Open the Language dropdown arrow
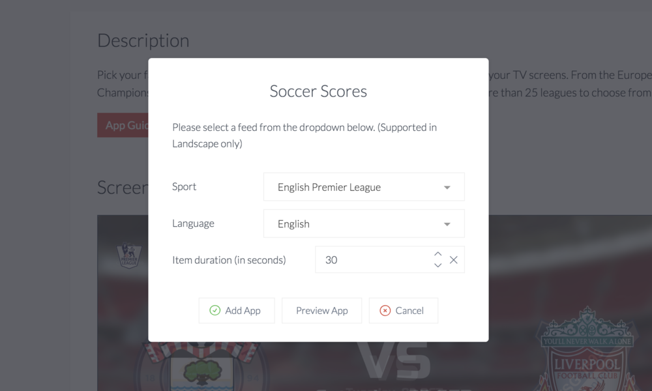This screenshot has width=652, height=391. [447, 224]
